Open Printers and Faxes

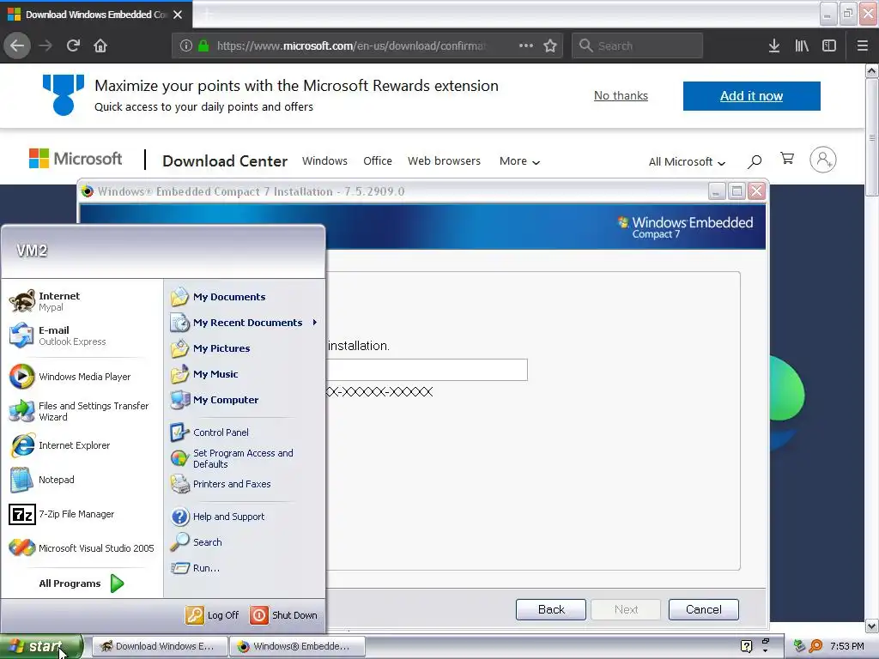pyautogui.click(x=245, y=484)
